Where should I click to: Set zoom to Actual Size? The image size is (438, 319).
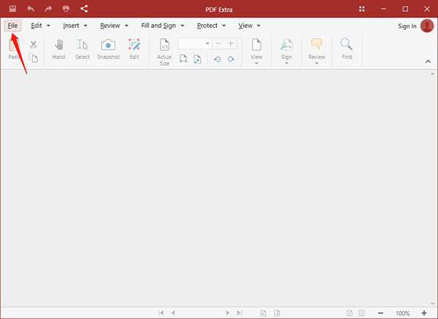coord(164,52)
